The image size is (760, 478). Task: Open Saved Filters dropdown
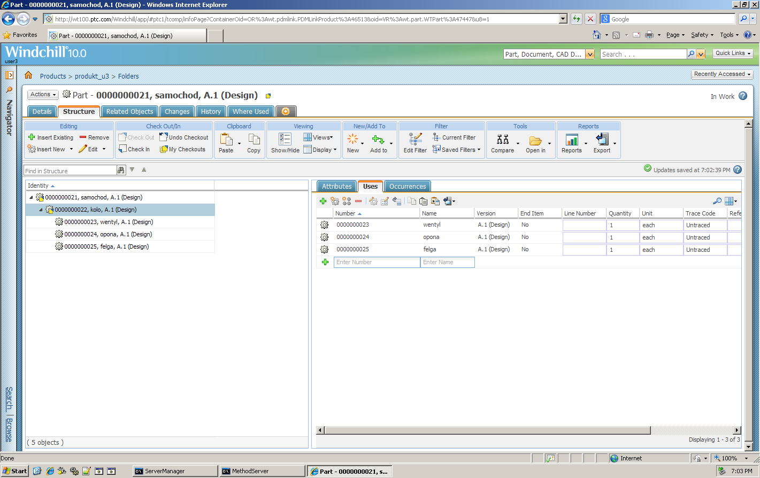pos(457,150)
